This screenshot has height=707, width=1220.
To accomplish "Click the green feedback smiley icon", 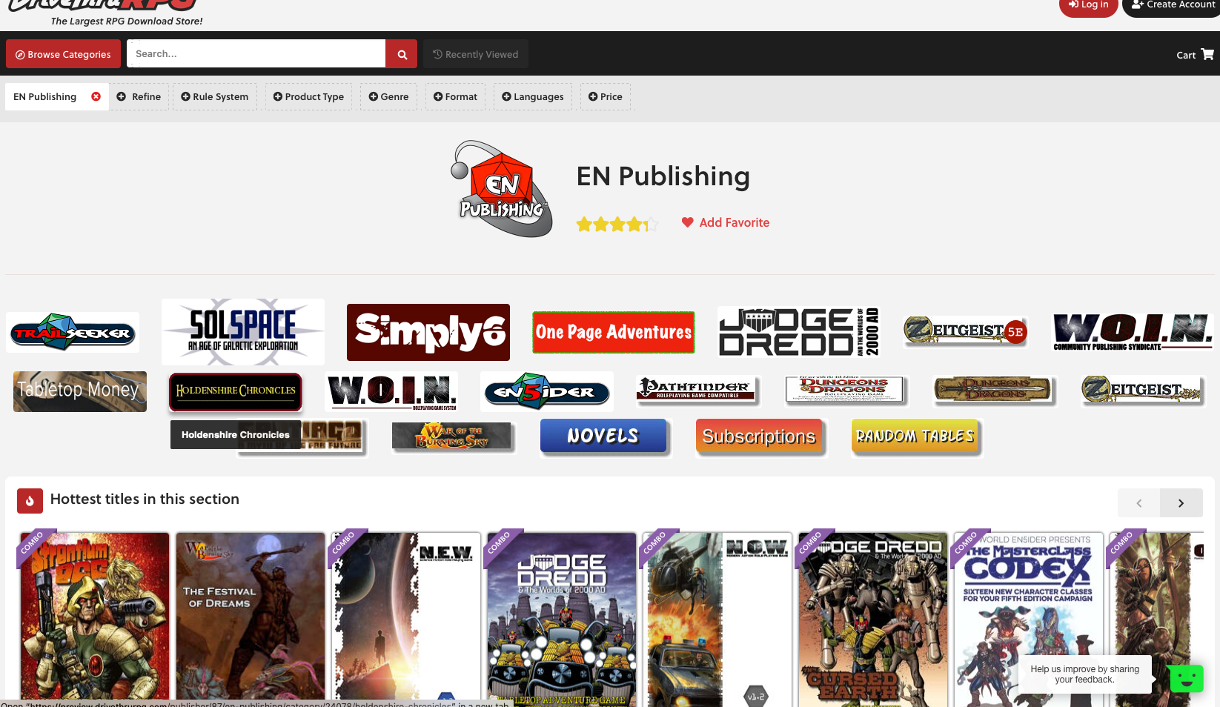I will tap(1186, 678).
